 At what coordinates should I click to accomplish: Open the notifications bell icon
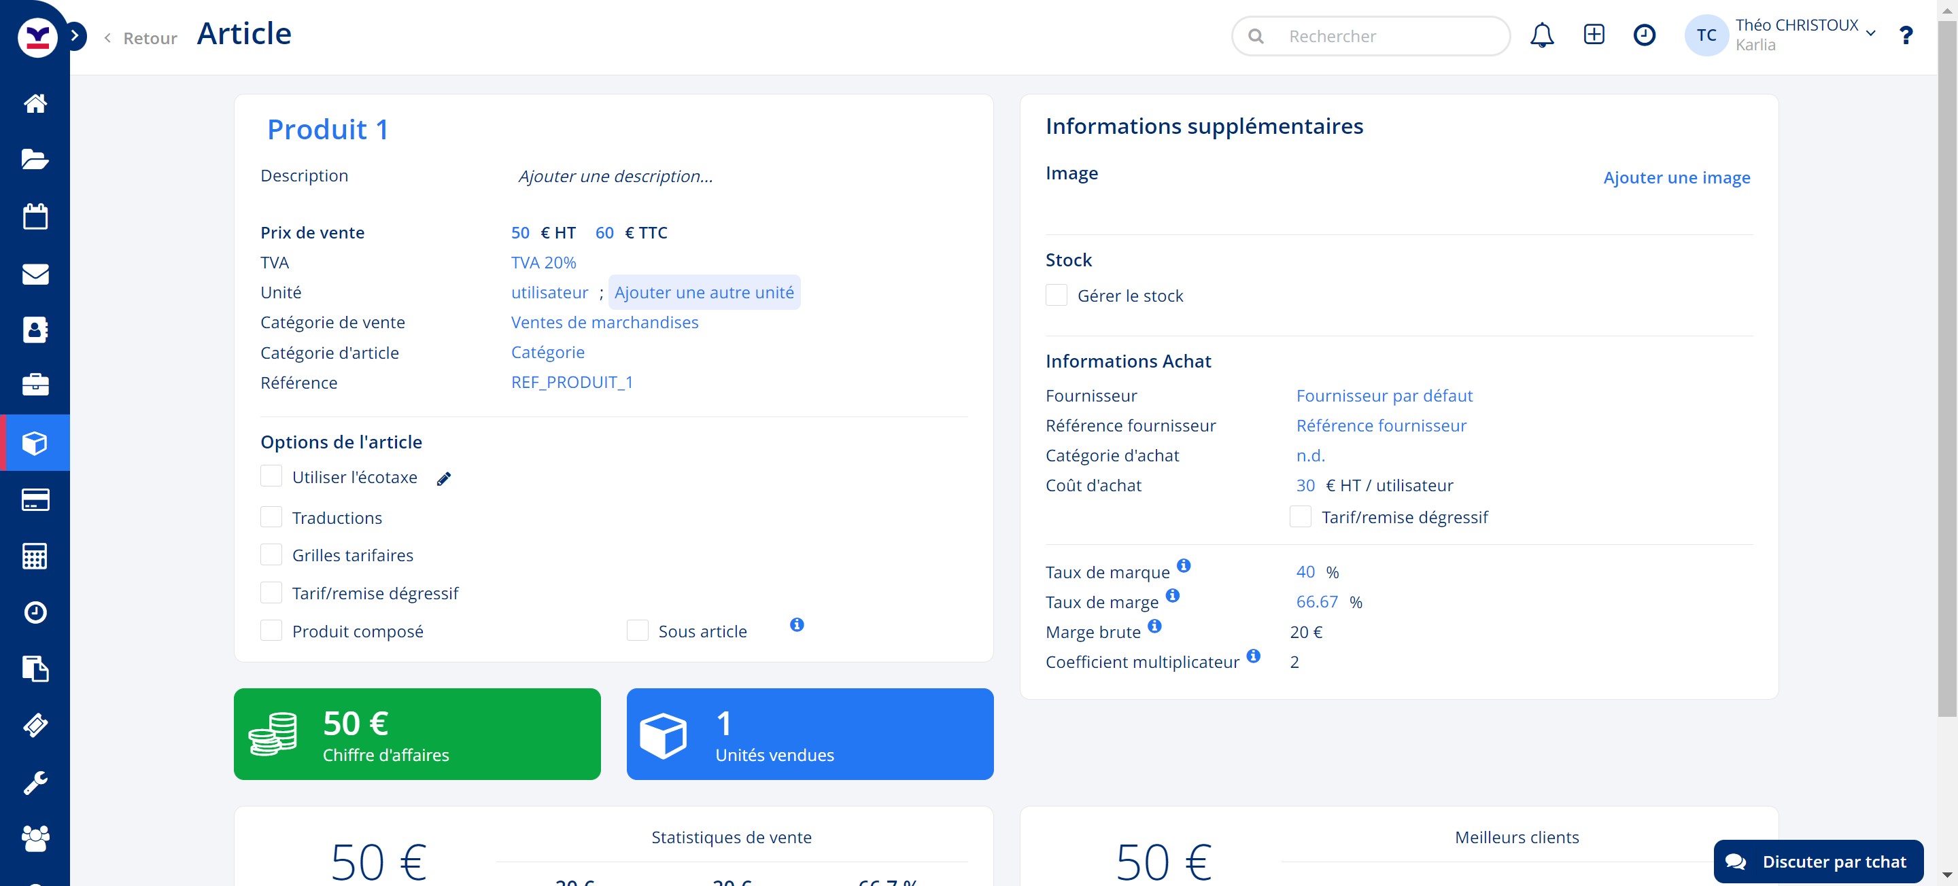pos(1541,35)
